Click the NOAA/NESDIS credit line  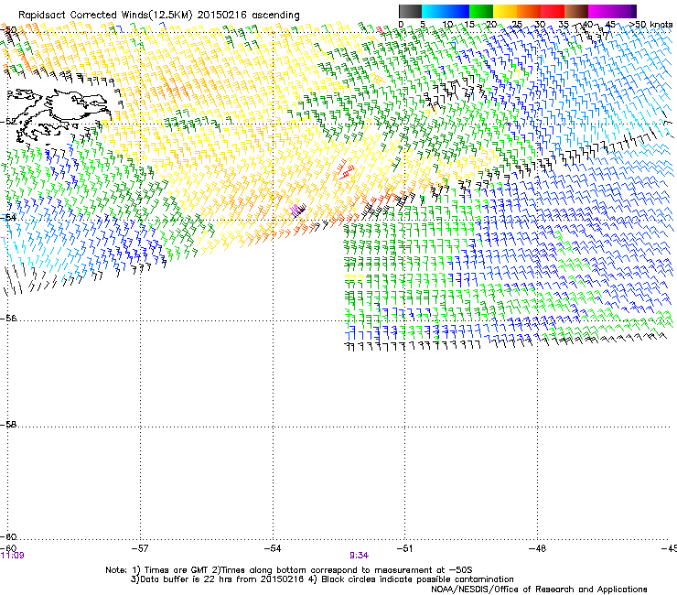(539, 590)
